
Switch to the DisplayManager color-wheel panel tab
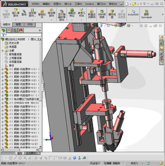pyautogui.click(x=21, y=31)
